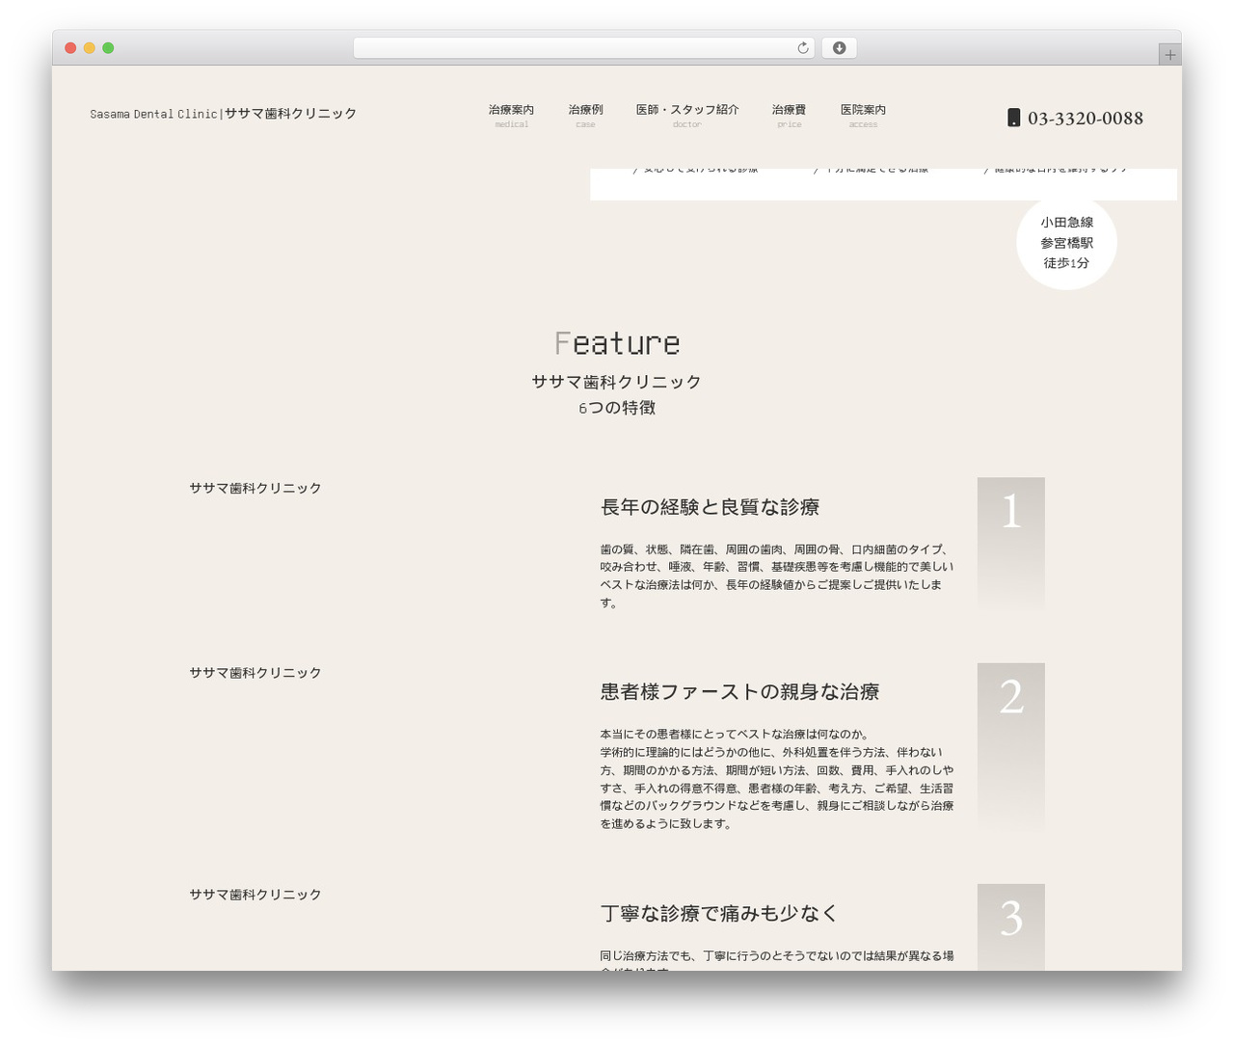Click the green fullscreen window button
Image resolution: width=1234 pixels, height=1045 pixels.
pyautogui.click(x=108, y=48)
